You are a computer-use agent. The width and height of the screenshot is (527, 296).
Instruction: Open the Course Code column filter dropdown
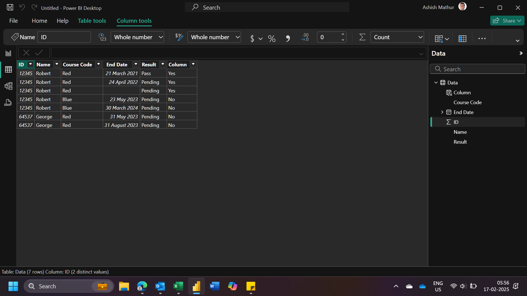[x=99, y=64]
